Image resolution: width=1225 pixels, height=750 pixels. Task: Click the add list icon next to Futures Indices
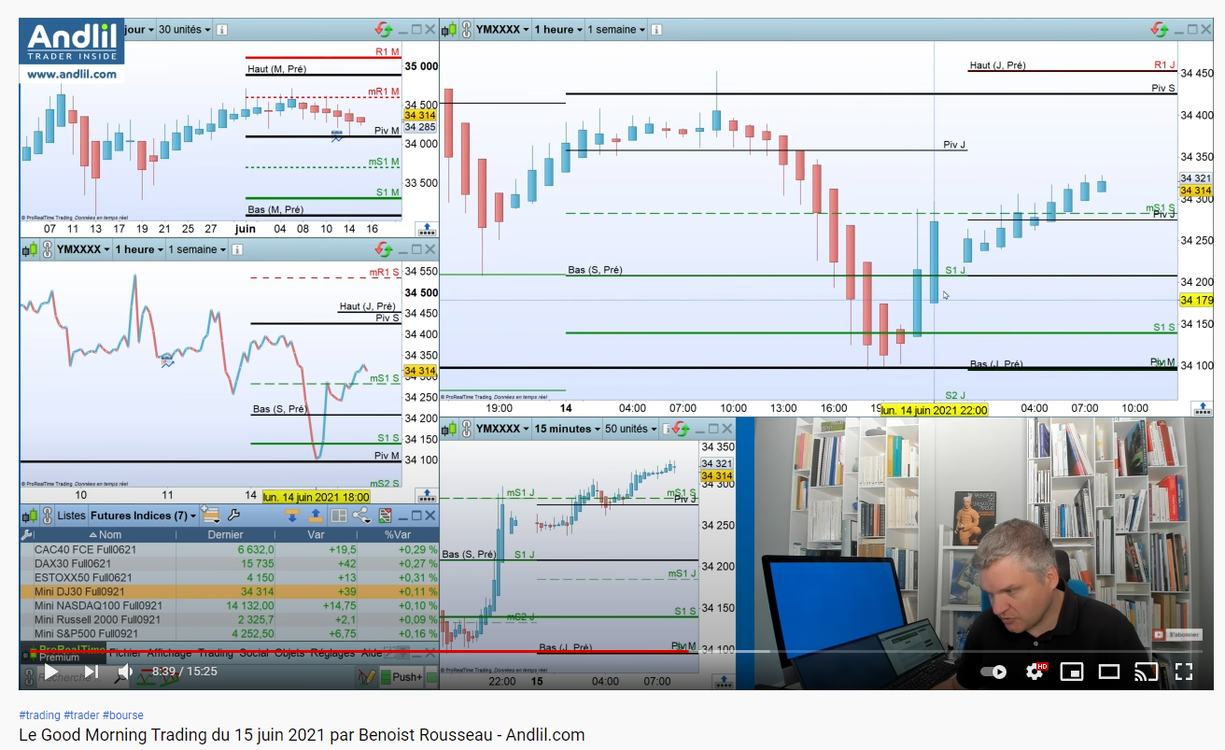(210, 515)
